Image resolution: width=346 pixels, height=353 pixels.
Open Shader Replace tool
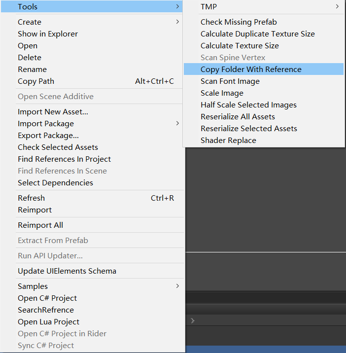[x=228, y=141]
